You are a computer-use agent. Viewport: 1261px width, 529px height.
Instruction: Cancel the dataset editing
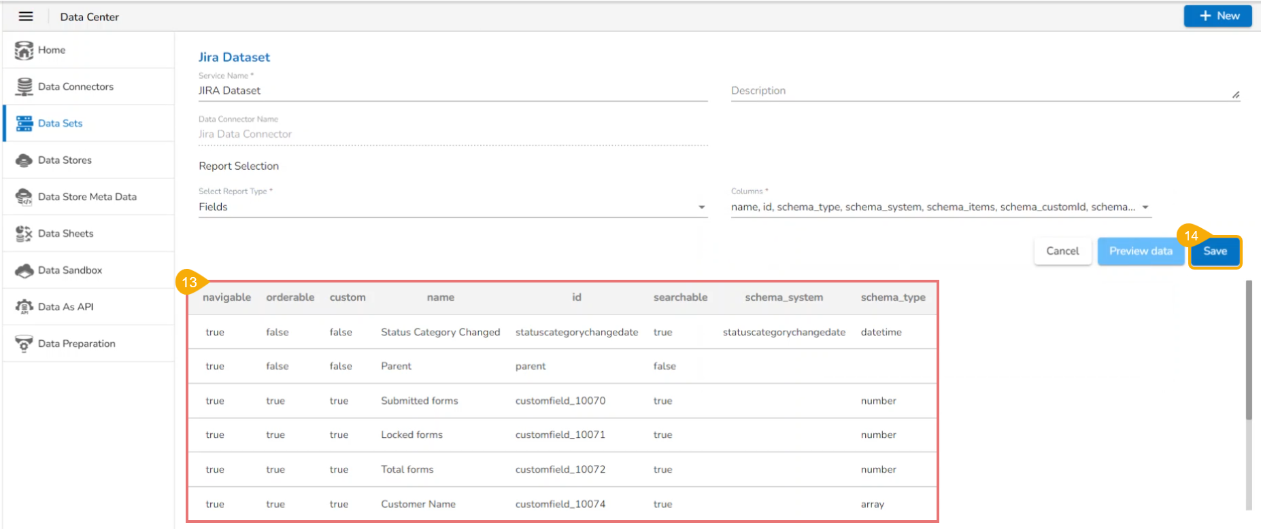pos(1062,251)
